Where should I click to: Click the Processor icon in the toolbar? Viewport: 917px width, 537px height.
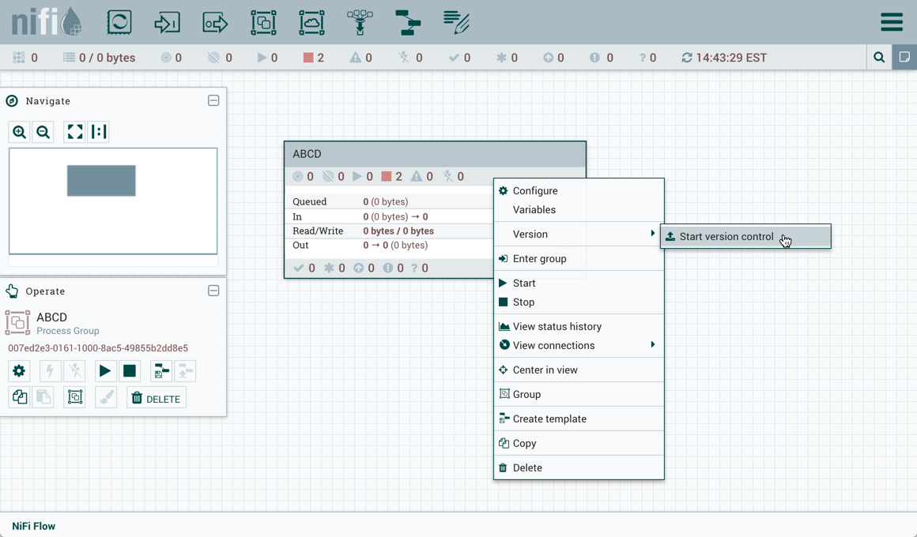coord(119,22)
